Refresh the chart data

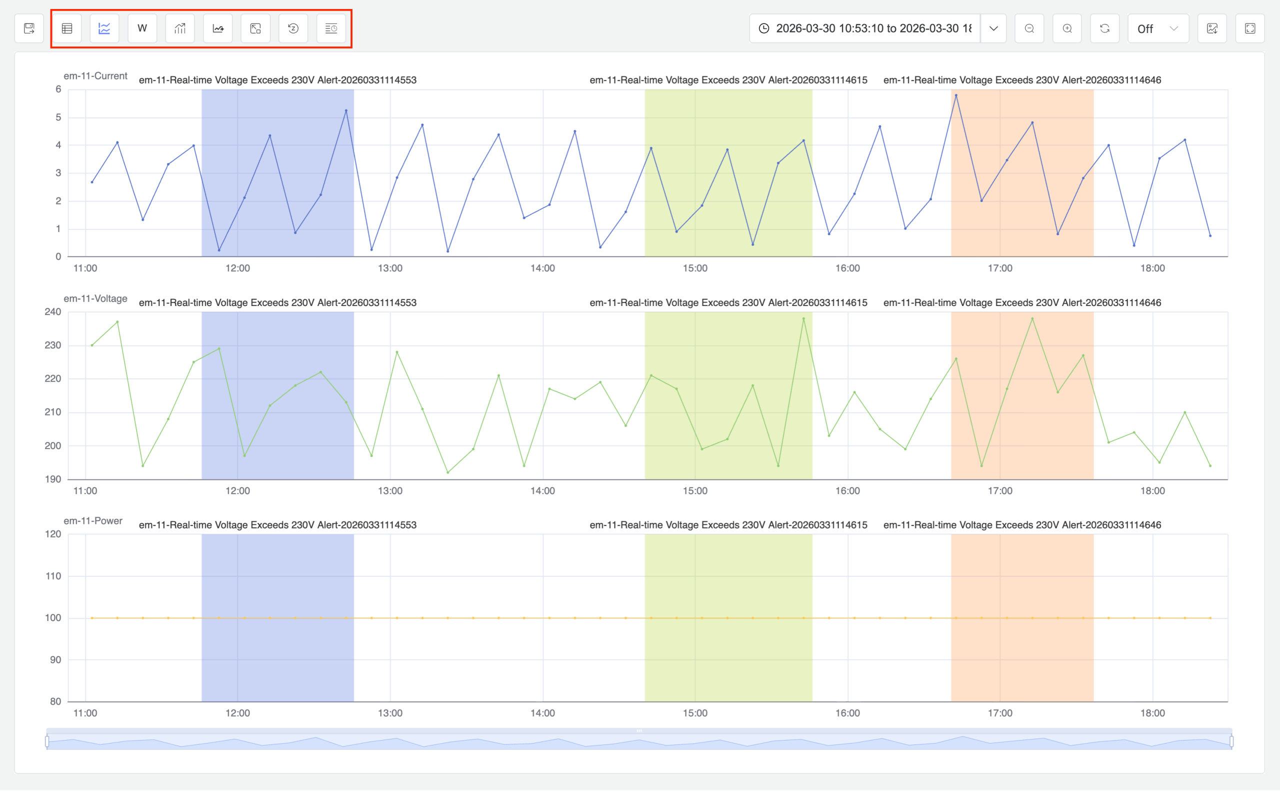pyautogui.click(x=1105, y=28)
